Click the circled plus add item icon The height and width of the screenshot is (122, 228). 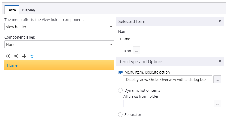pos(8,56)
